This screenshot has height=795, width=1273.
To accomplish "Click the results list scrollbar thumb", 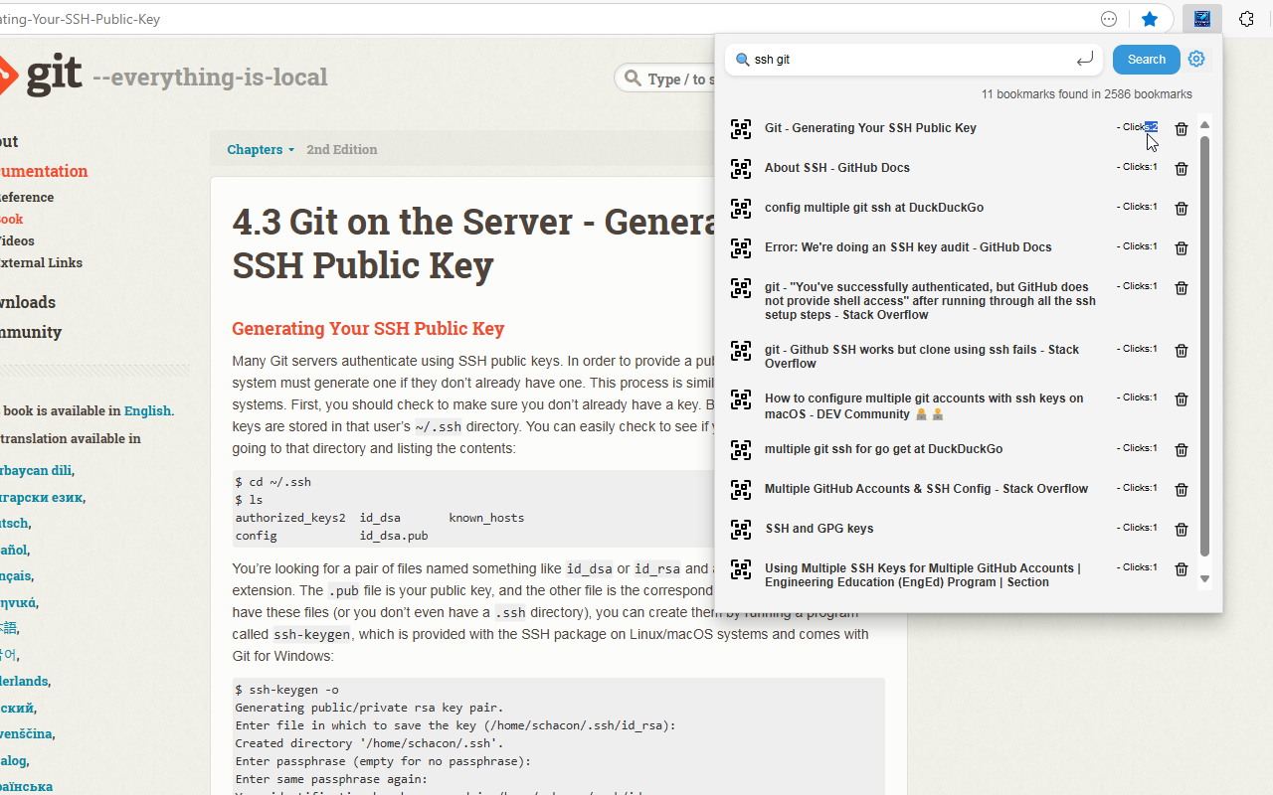I will click(x=1204, y=346).
